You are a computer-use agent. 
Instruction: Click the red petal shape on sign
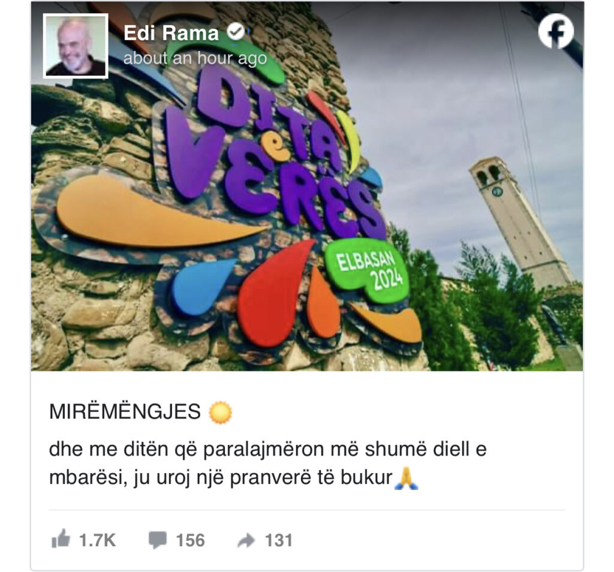(x=274, y=294)
